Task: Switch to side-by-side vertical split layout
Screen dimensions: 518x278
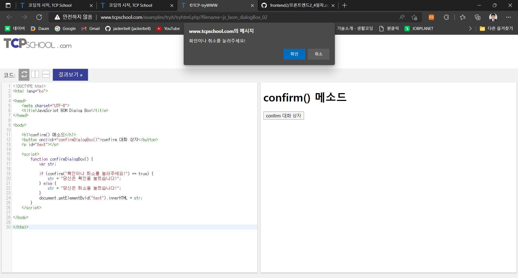Action: click(x=35, y=74)
